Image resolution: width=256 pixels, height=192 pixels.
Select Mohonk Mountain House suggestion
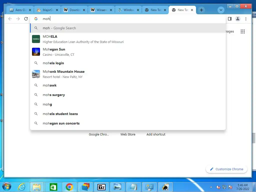tap(128, 74)
